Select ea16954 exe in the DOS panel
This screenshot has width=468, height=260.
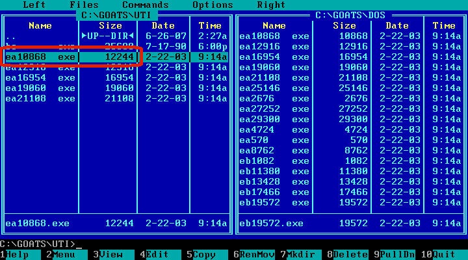coord(350,57)
